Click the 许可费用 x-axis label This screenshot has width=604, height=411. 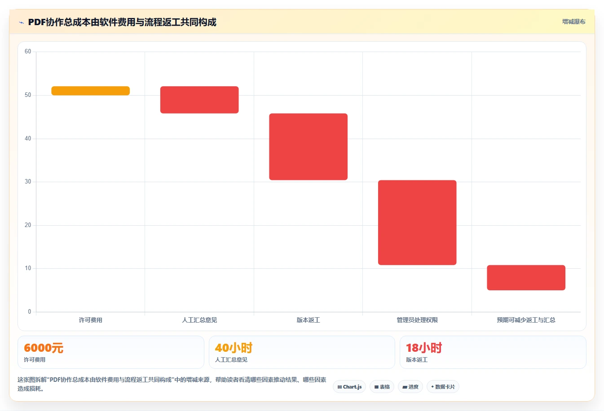pos(91,320)
